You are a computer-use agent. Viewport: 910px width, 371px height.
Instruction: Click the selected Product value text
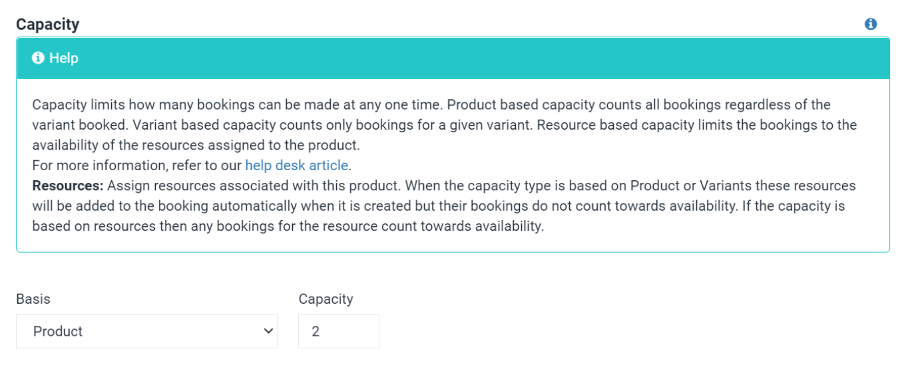[58, 331]
